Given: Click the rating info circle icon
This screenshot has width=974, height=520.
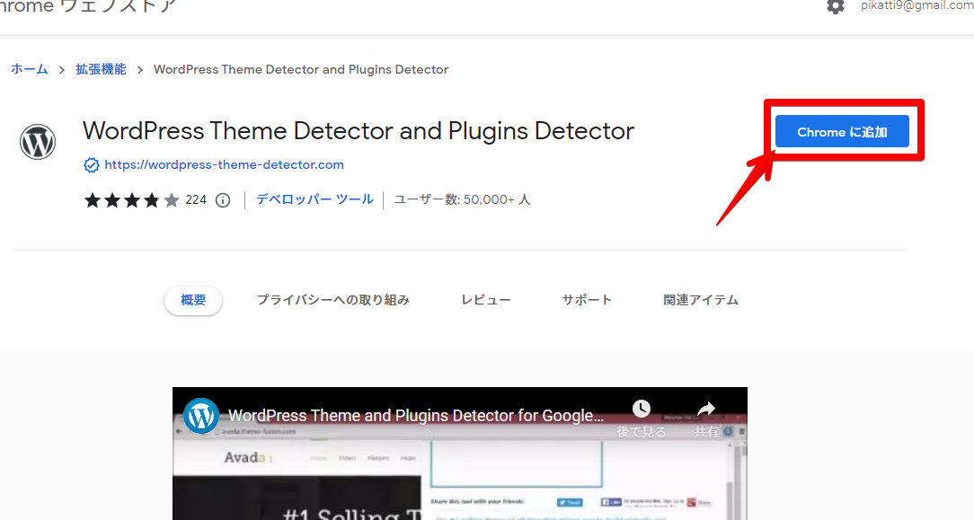Looking at the screenshot, I should click(222, 200).
